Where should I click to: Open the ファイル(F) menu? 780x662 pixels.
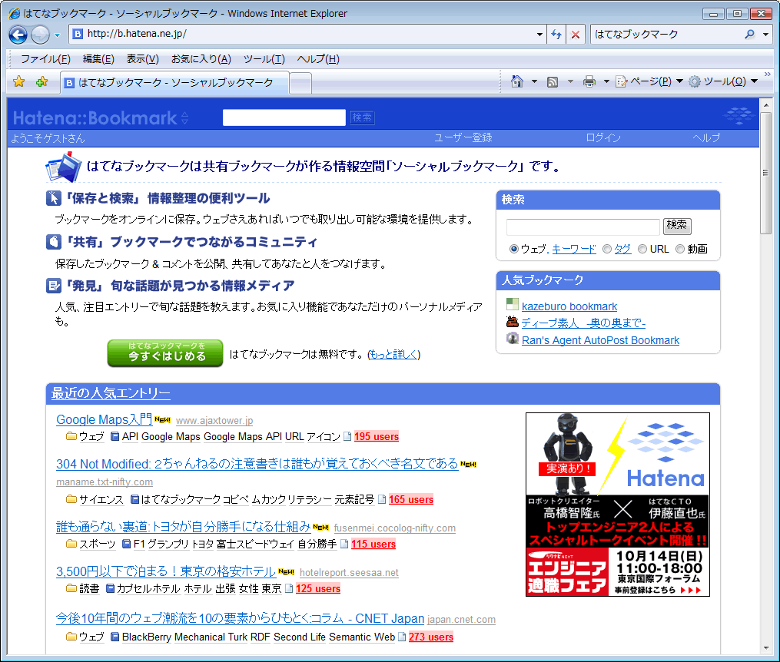point(45,59)
